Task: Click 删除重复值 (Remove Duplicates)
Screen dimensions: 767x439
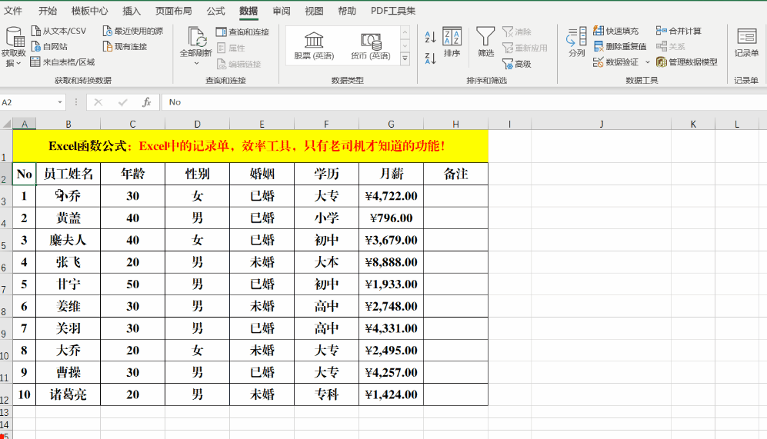Action: [620, 46]
